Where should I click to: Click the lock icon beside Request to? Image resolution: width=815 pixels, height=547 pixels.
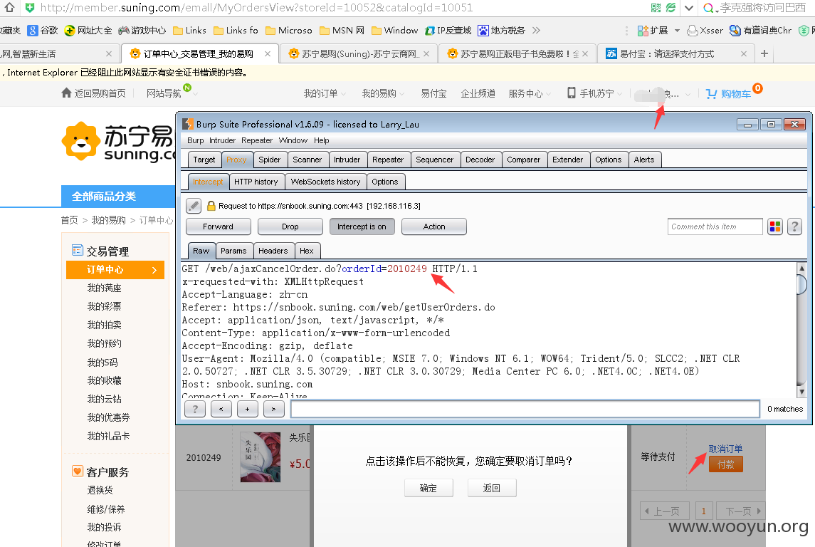click(x=211, y=206)
